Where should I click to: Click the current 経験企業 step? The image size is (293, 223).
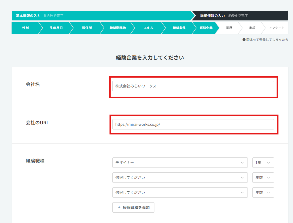tap(206, 28)
